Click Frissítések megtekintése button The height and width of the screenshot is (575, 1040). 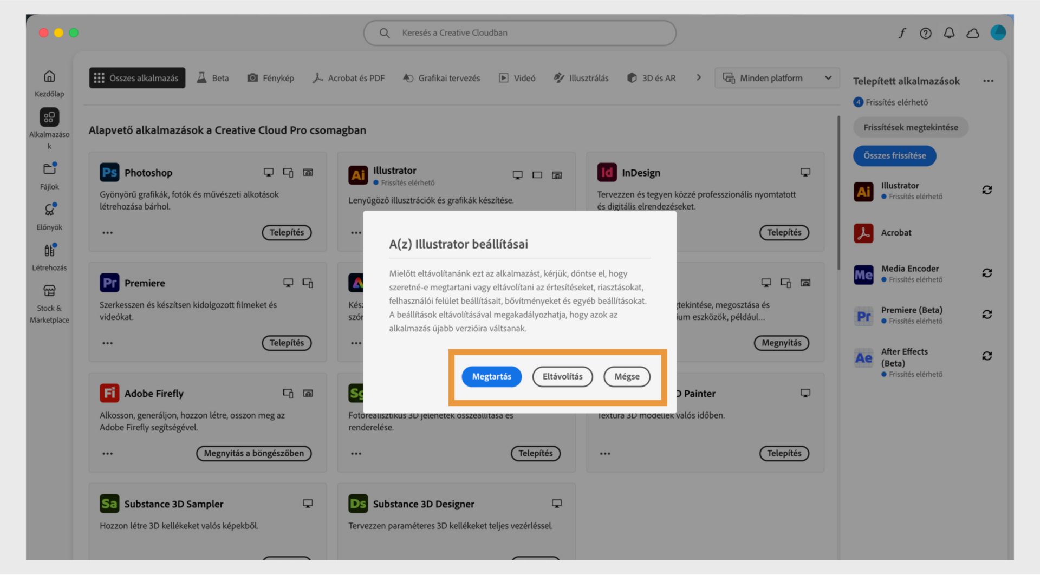[911, 128]
